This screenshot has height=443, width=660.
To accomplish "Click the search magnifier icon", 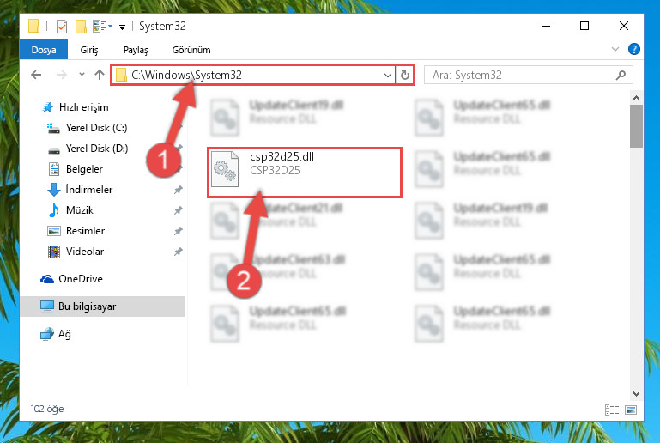I will coord(621,75).
